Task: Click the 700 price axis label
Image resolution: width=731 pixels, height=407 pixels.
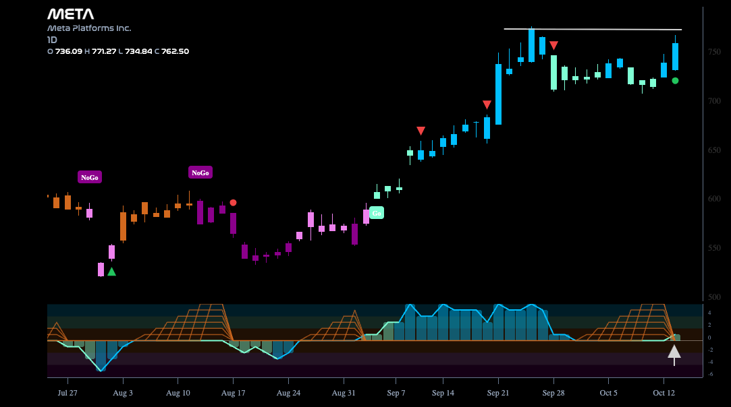Action: click(x=714, y=101)
